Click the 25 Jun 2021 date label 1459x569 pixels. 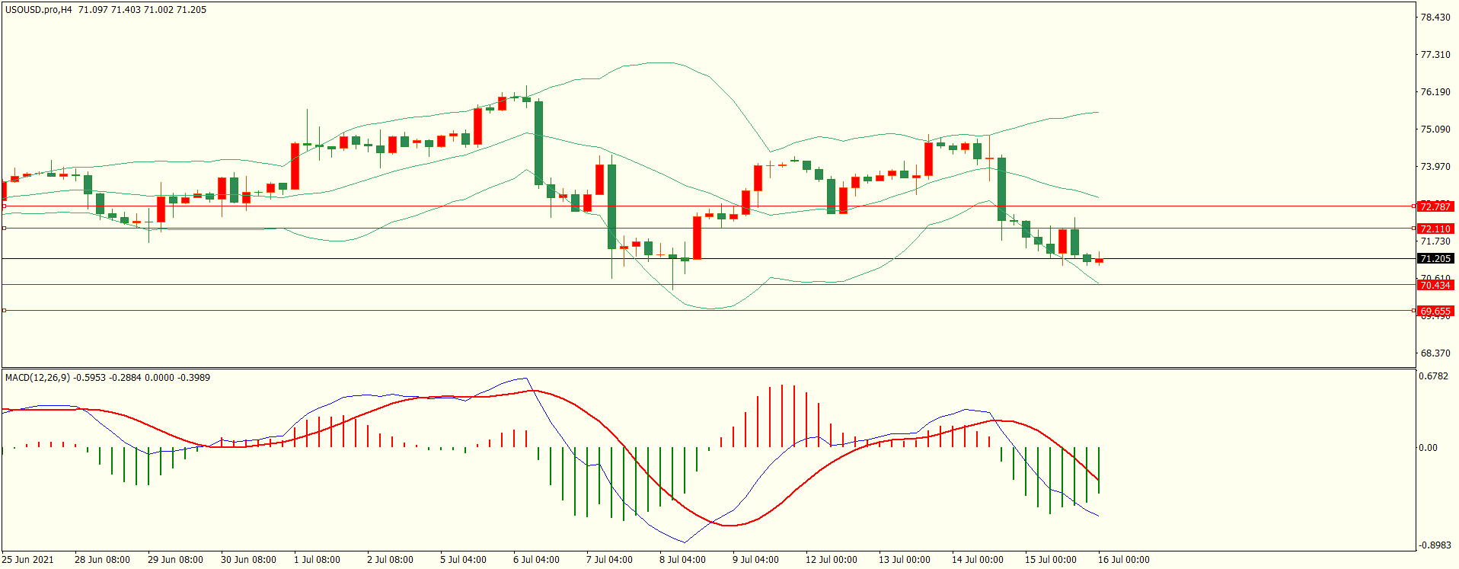(x=28, y=560)
